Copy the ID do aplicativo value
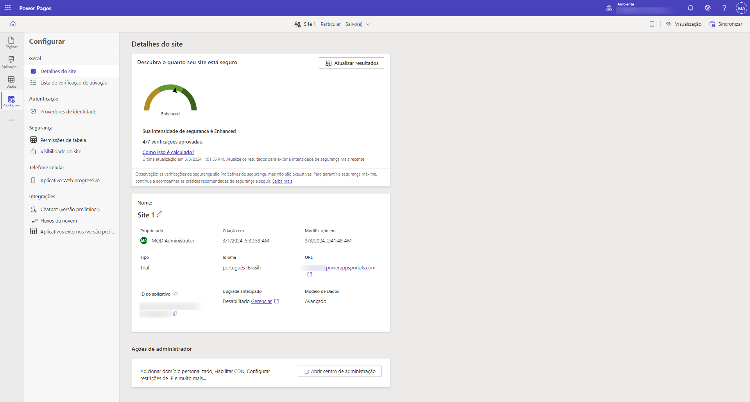Screen dimensions: 750x402 point(175,314)
